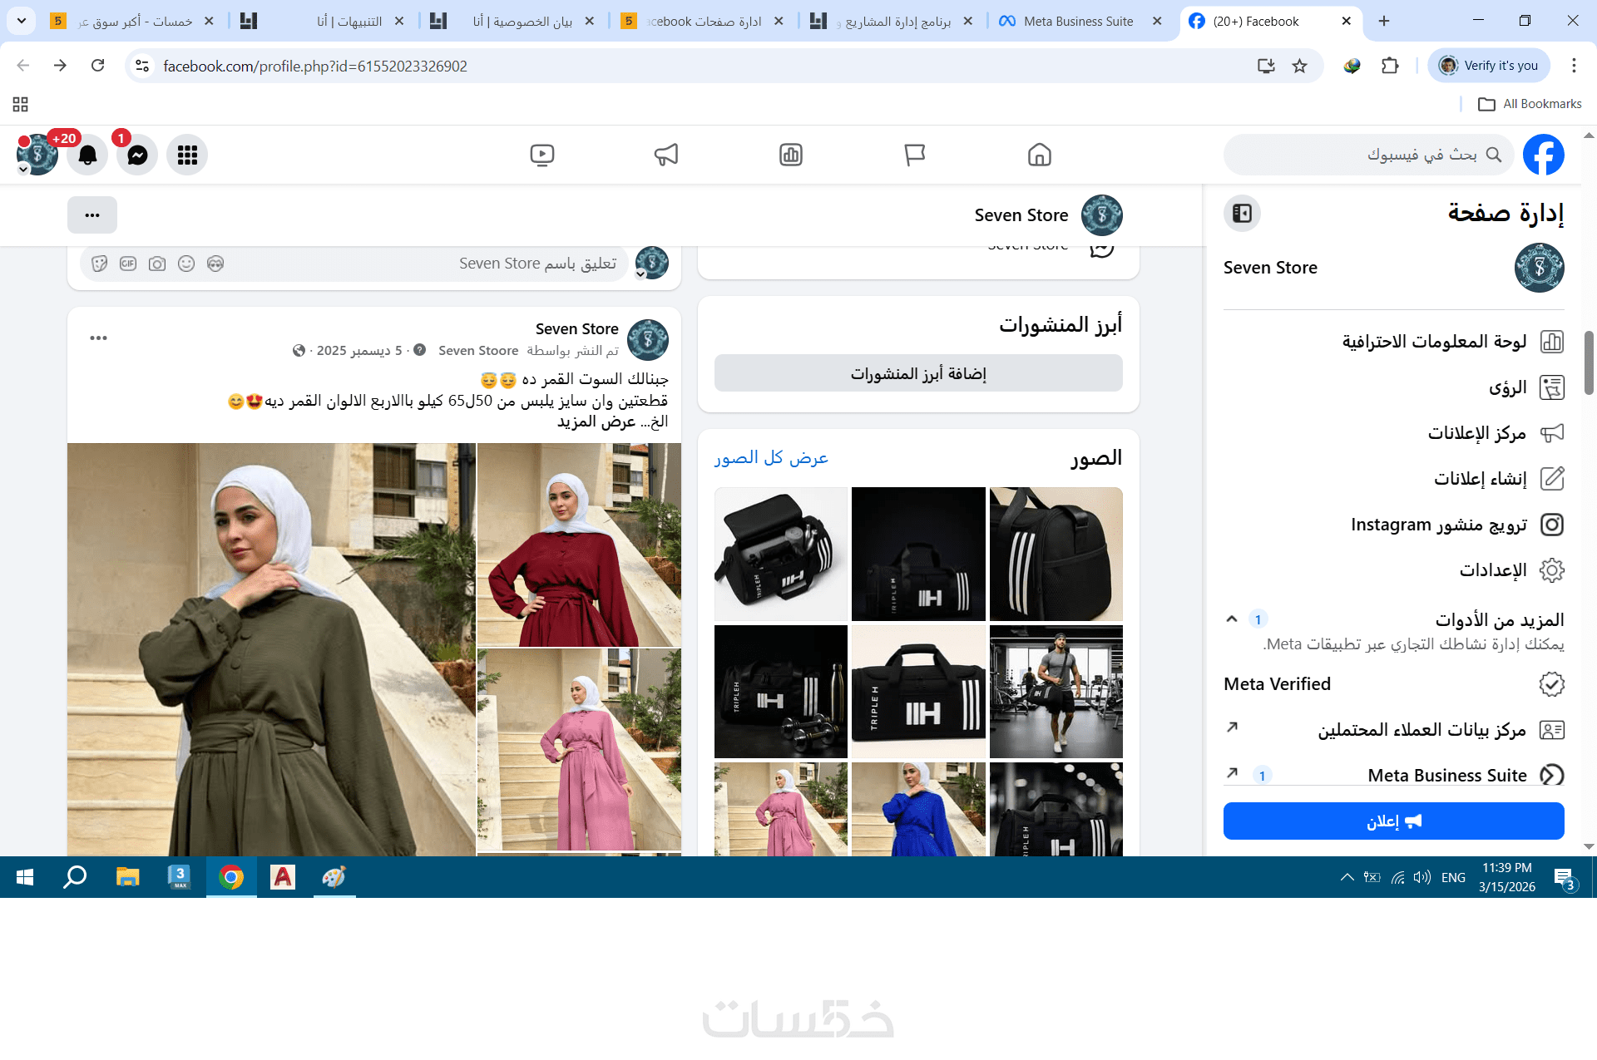
Task: Open مركز الإعلانات in sidebar
Action: pyautogui.click(x=1477, y=433)
